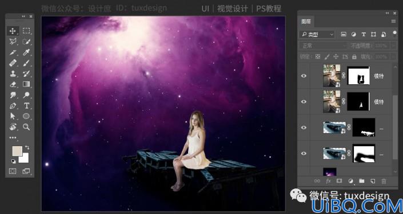Open the Layers panel menu
The image size is (403, 214).
[x=393, y=22]
